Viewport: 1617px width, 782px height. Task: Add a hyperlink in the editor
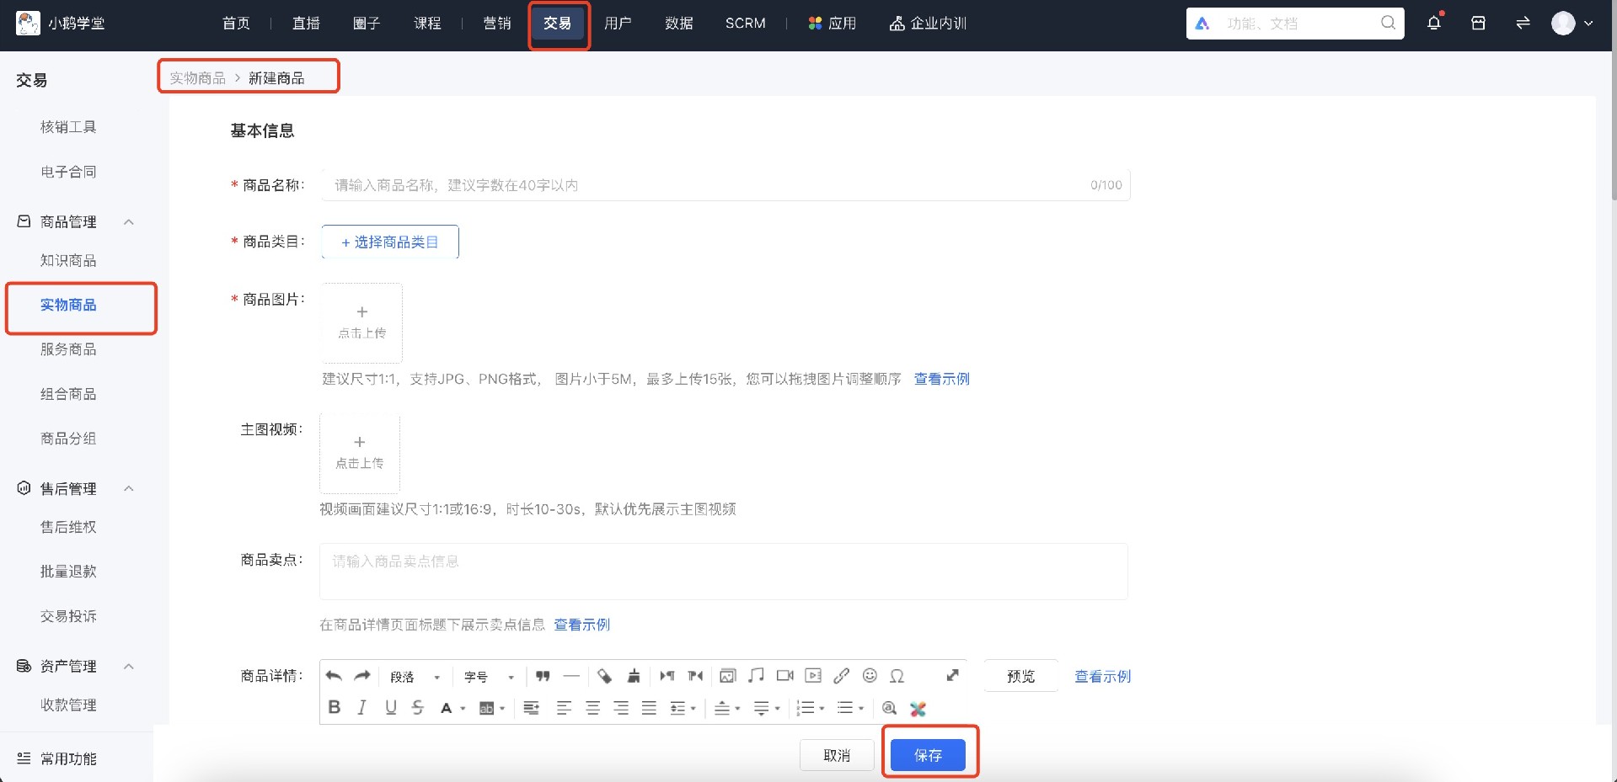click(x=841, y=676)
